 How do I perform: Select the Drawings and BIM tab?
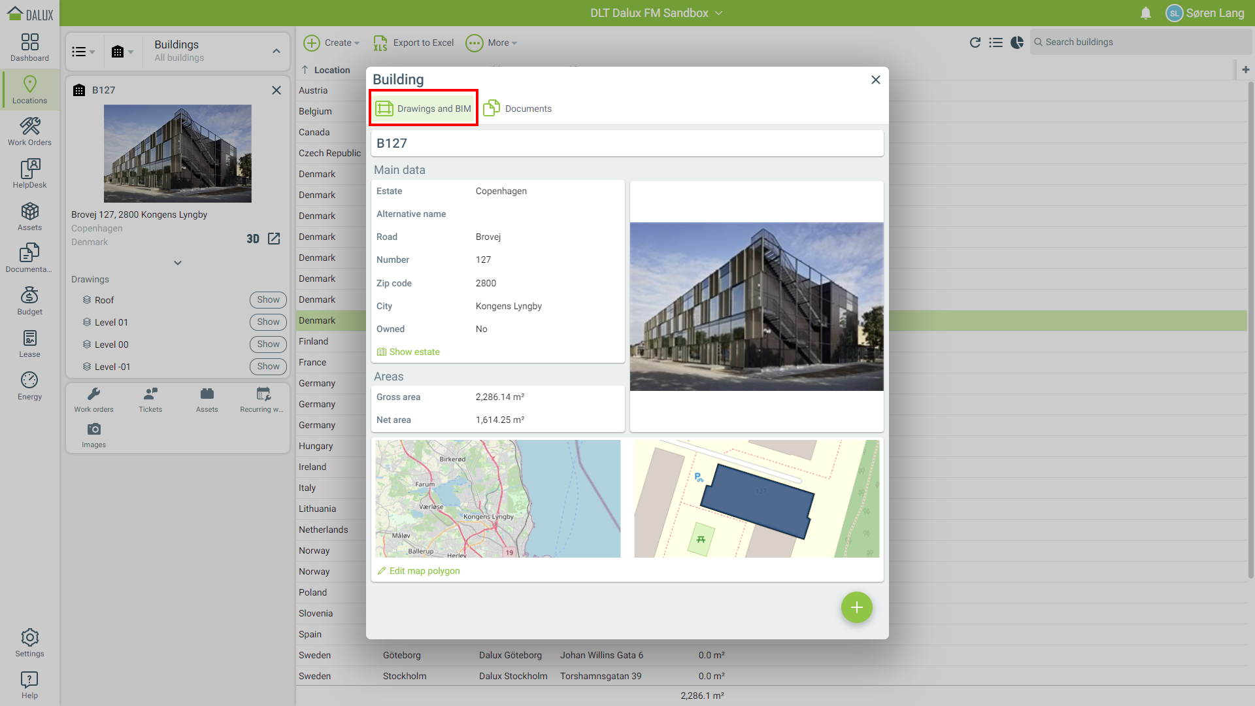[424, 109]
